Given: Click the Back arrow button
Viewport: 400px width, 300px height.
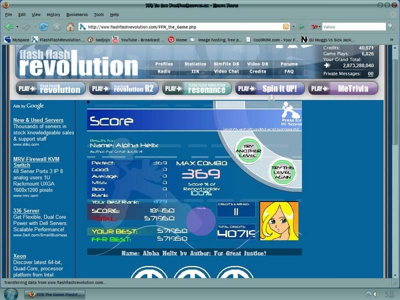Looking at the screenshot, I should pos(8,26).
